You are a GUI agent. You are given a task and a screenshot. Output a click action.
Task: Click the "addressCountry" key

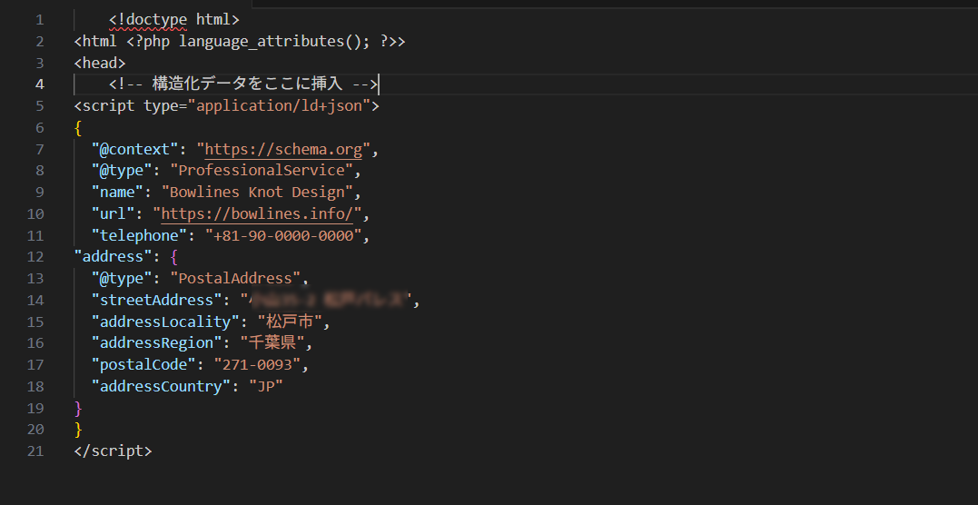(x=162, y=386)
